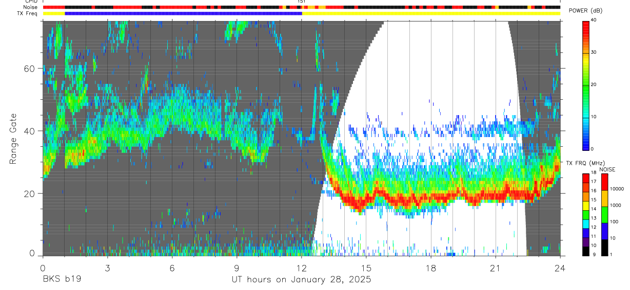Click the red 17–18 MHz block in TX FRQ legend

click(x=586, y=179)
